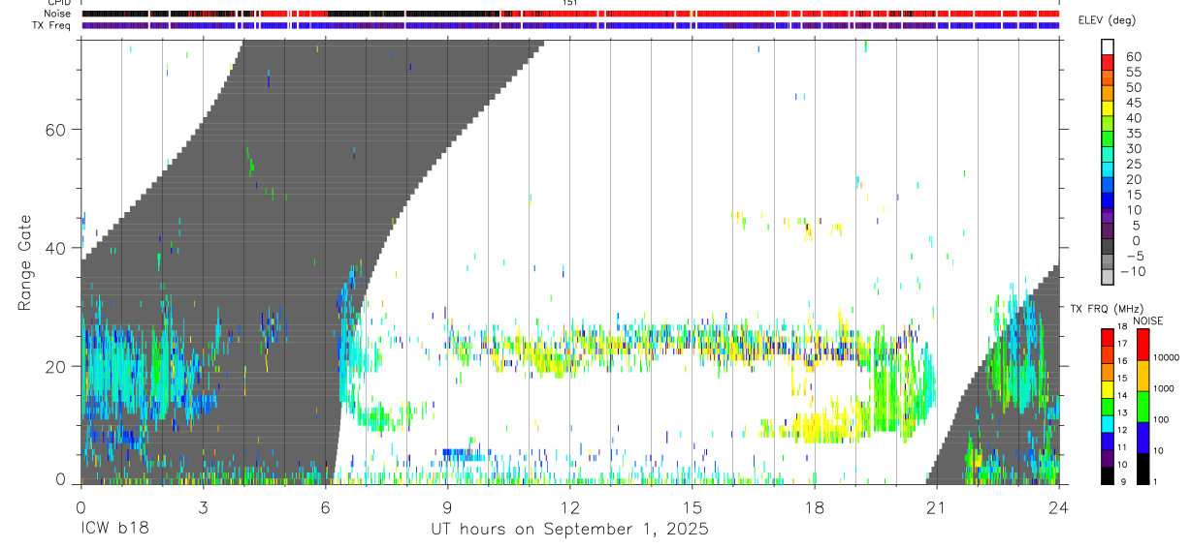Select the 'ELEV (deg)' legend title

click(1109, 21)
